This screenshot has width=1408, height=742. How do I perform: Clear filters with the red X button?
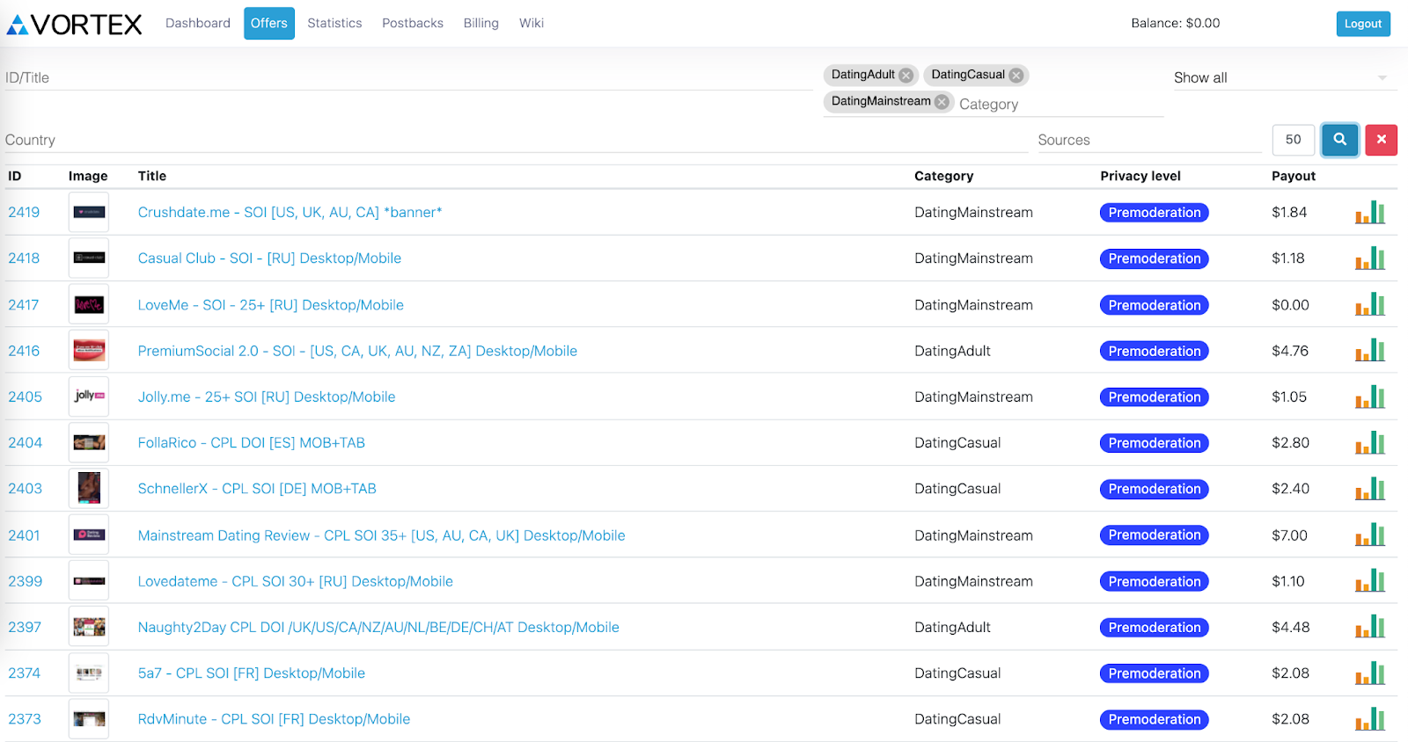[1382, 140]
